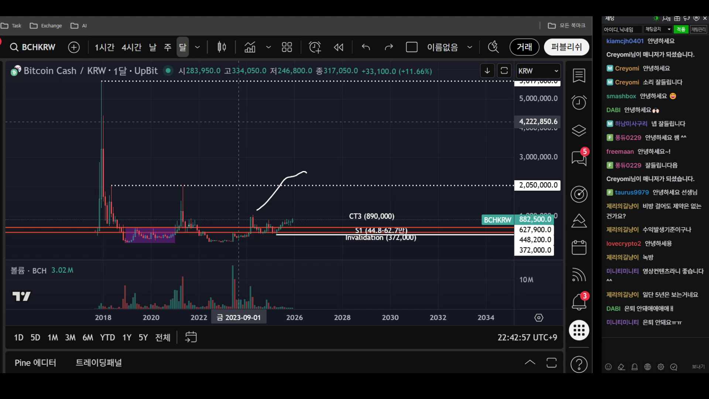
Task: Toggle fullscreen in the Pine editor bar
Action: coord(551,362)
